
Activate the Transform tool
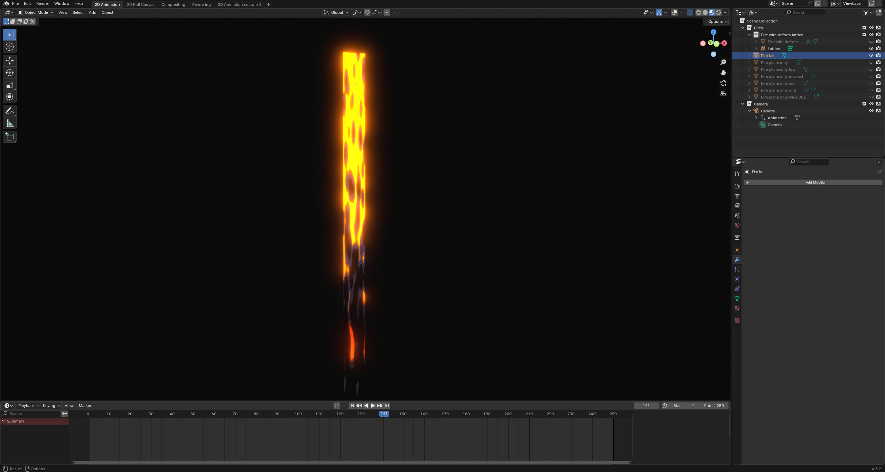click(x=10, y=97)
